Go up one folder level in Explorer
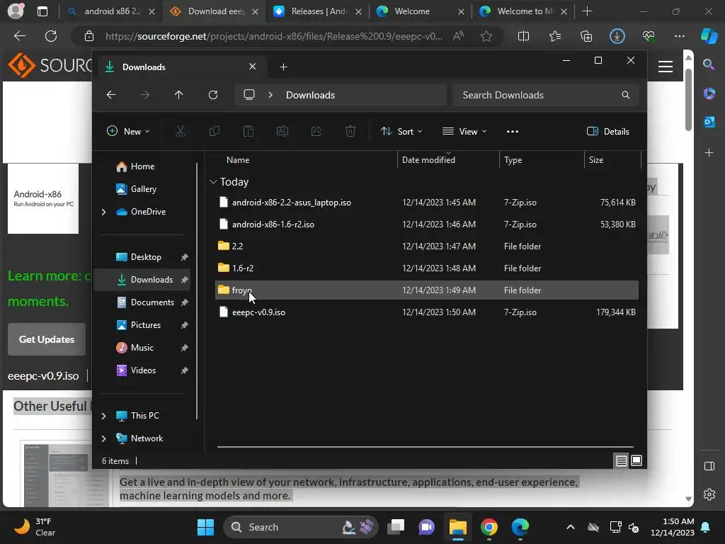 coord(179,95)
